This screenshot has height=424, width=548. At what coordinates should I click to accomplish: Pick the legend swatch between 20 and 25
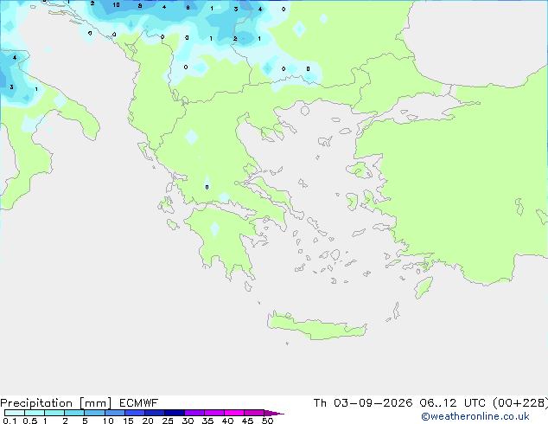coord(155,413)
